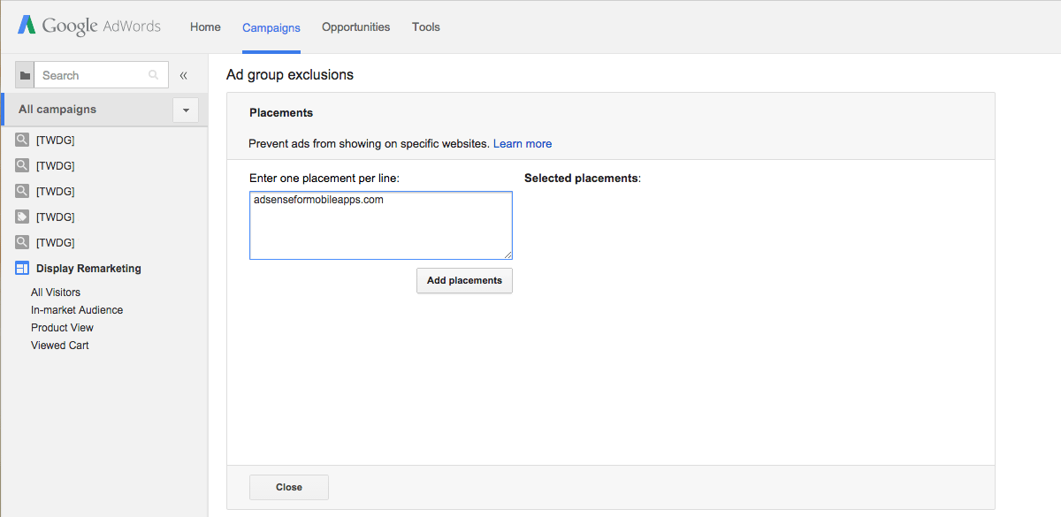
Task: Click the magnifier icon in the Search box
Action: (154, 75)
